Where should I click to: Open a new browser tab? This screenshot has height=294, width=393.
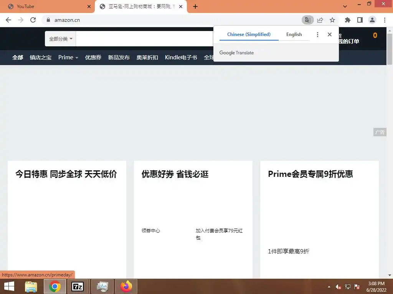pos(195,7)
